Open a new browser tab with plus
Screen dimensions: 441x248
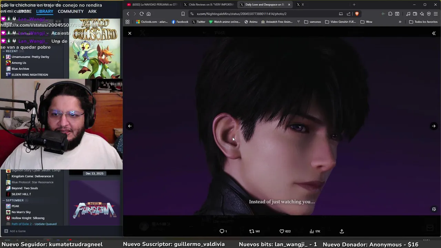(x=354, y=4)
